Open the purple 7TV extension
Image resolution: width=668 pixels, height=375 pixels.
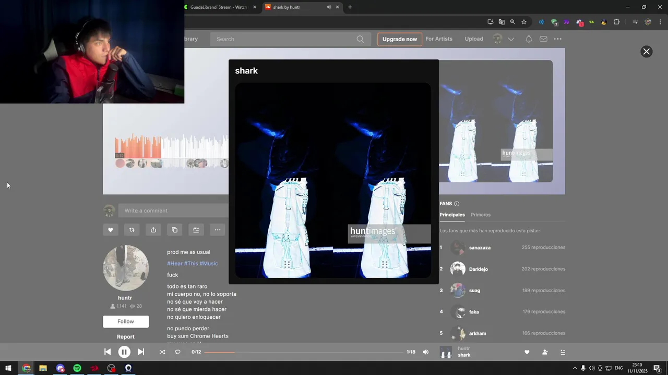(x=566, y=22)
